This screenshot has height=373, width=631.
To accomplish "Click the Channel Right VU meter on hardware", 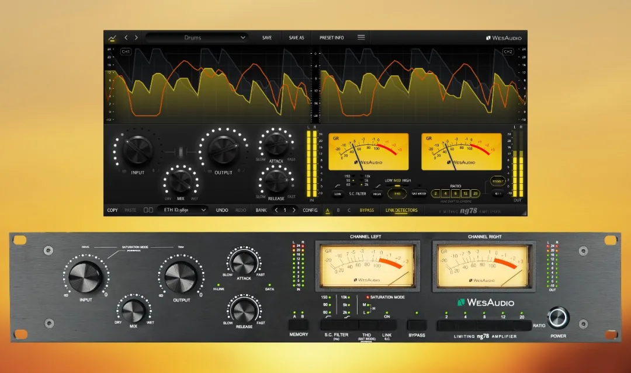I will pyautogui.click(x=484, y=266).
